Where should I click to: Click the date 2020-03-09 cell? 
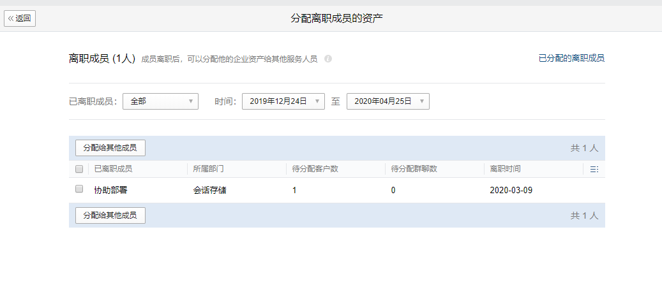pyautogui.click(x=511, y=190)
